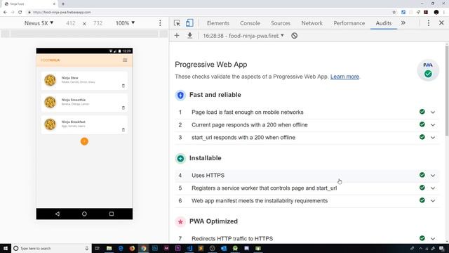Delete the Ninja Stew recipe
Viewport: 449px width, 253px height.
click(123, 86)
